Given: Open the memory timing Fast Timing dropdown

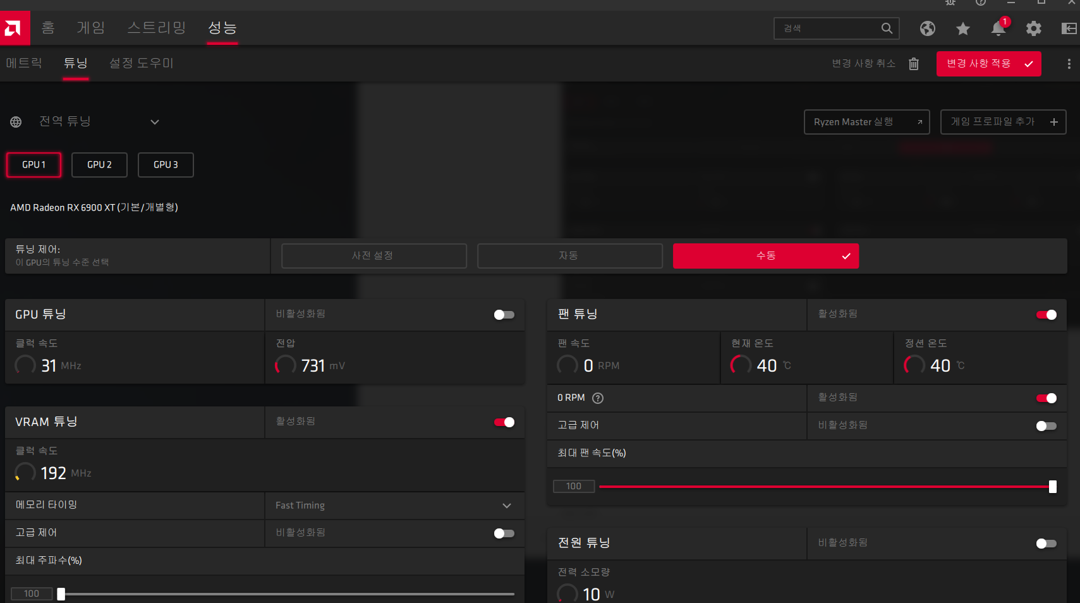Looking at the screenshot, I should point(395,506).
